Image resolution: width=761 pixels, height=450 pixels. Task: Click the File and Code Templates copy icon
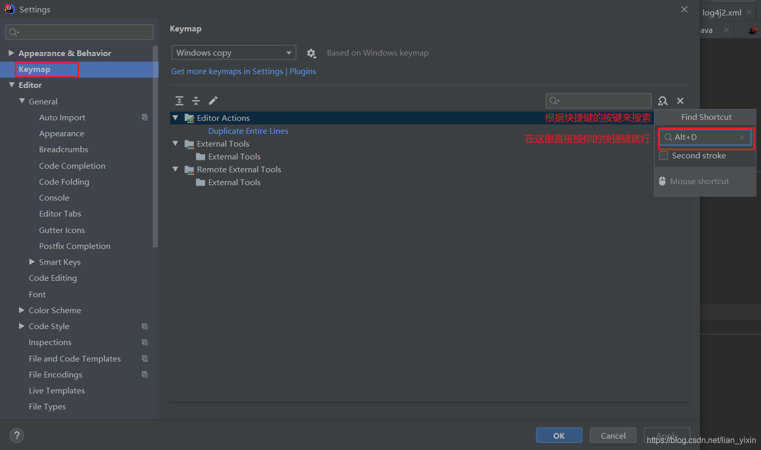click(x=144, y=358)
